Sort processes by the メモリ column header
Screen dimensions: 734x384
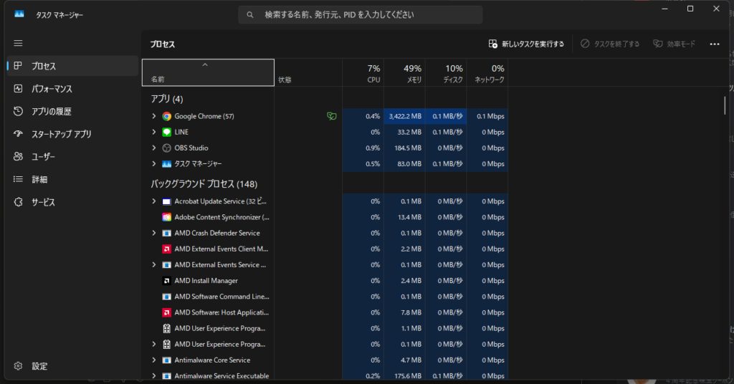(404, 72)
